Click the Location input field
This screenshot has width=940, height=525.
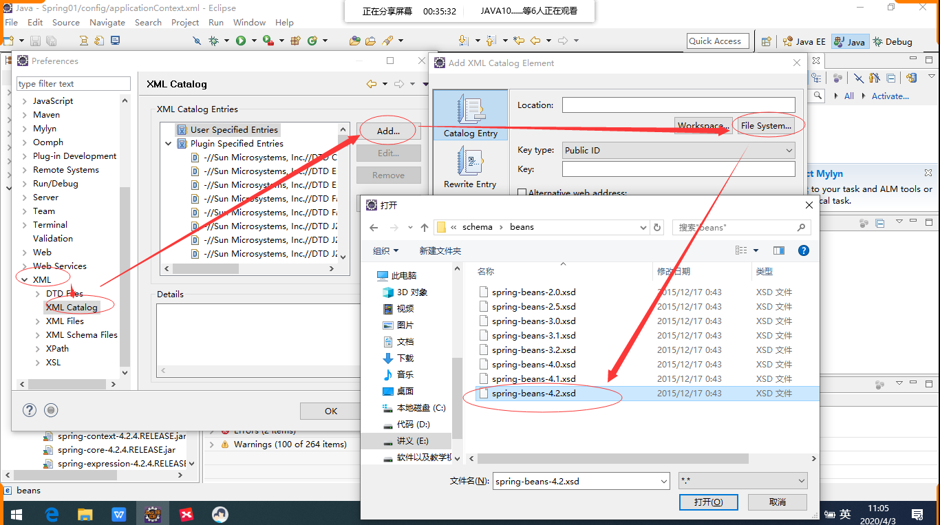click(679, 105)
